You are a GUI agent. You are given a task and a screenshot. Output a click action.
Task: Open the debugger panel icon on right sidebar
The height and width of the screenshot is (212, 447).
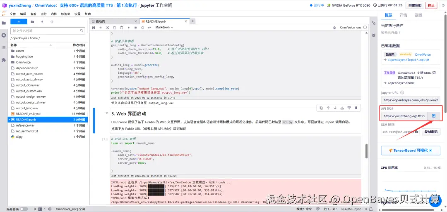click(373, 35)
